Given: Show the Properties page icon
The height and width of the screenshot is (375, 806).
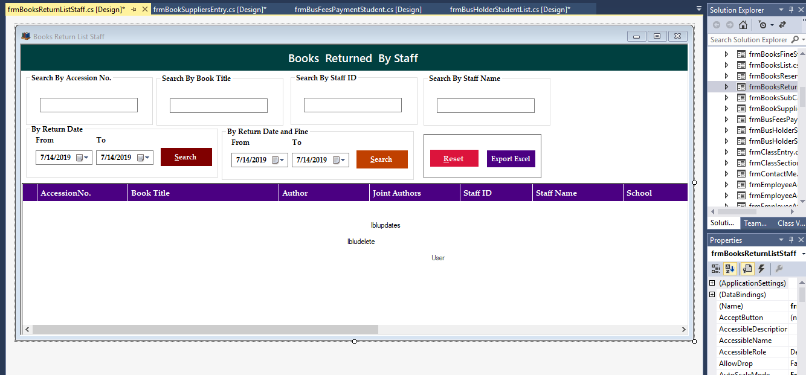Looking at the screenshot, I should pos(747,269).
